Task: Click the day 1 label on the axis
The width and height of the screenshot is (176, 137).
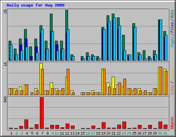Action: pos(11,133)
